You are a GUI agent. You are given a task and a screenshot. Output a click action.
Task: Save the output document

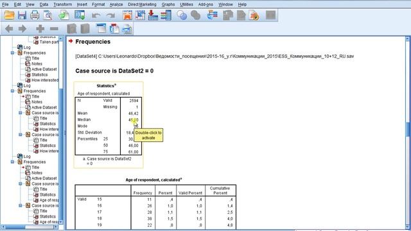(x=22, y=15)
